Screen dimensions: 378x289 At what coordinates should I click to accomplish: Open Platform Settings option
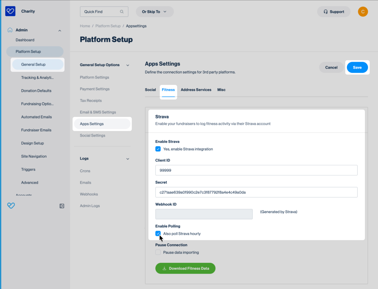[94, 77]
